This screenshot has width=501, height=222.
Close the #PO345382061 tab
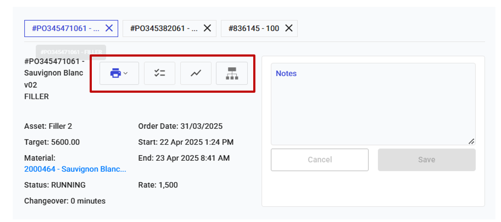coord(207,28)
